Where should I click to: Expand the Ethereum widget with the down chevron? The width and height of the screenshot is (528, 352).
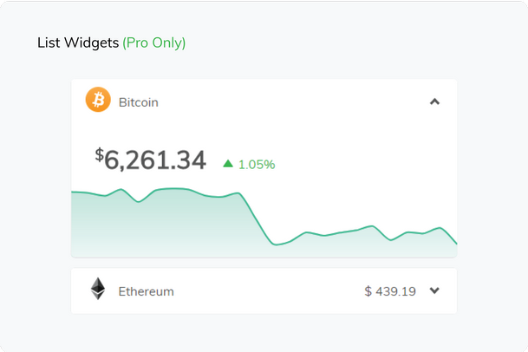tap(434, 290)
